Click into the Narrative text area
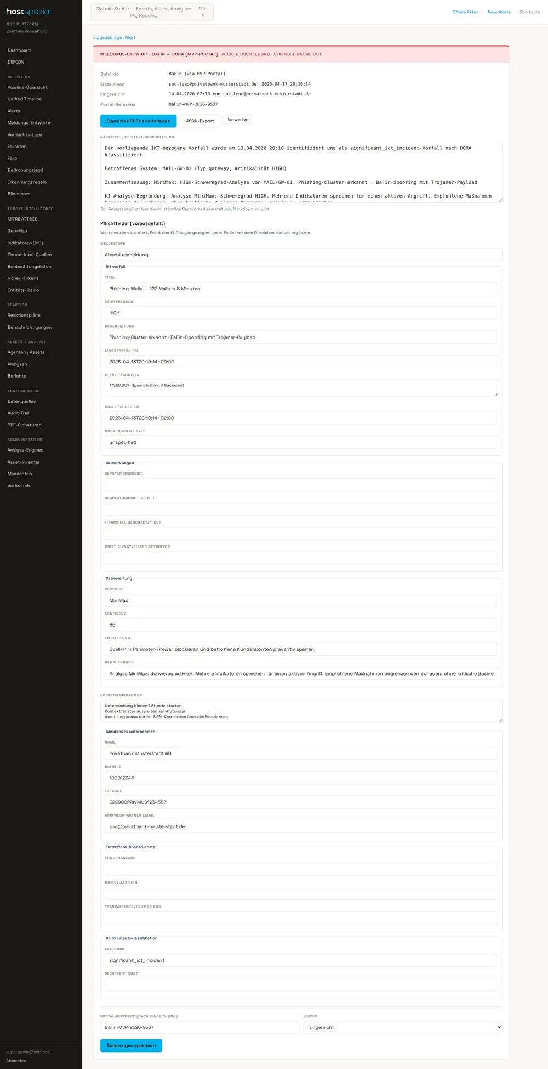Screen dimensions: 548x1069 pos(301,172)
